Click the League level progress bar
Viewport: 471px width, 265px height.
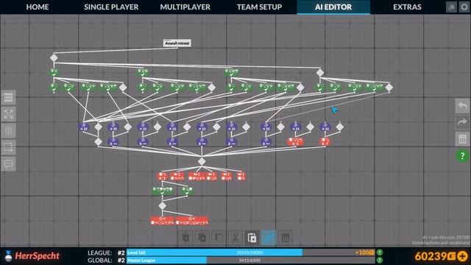click(250, 252)
